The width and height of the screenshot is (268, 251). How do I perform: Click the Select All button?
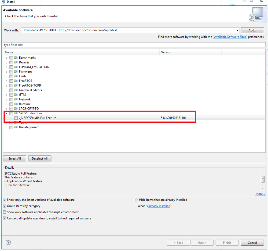point(15,158)
